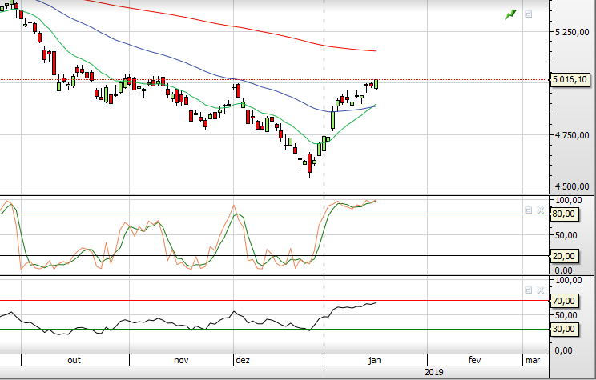Click the 4 500,00 price axis value
Image resolution: width=596 pixels, height=380 pixels.
pos(572,186)
